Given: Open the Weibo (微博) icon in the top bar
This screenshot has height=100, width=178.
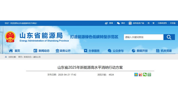Looking at the screenshot, I should tap(106, 23).
